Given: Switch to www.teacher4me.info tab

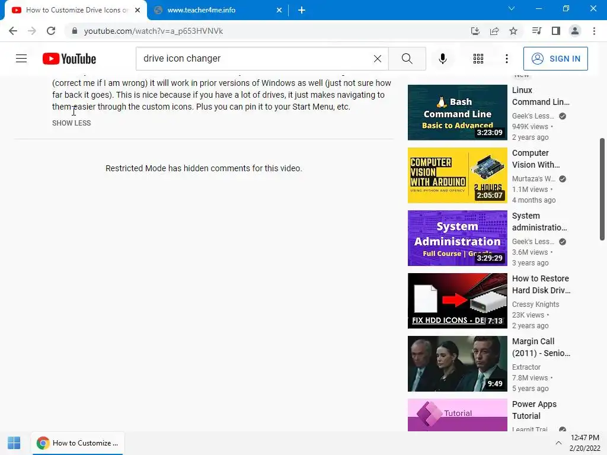Looking at the screenshot, I should 217,10.
